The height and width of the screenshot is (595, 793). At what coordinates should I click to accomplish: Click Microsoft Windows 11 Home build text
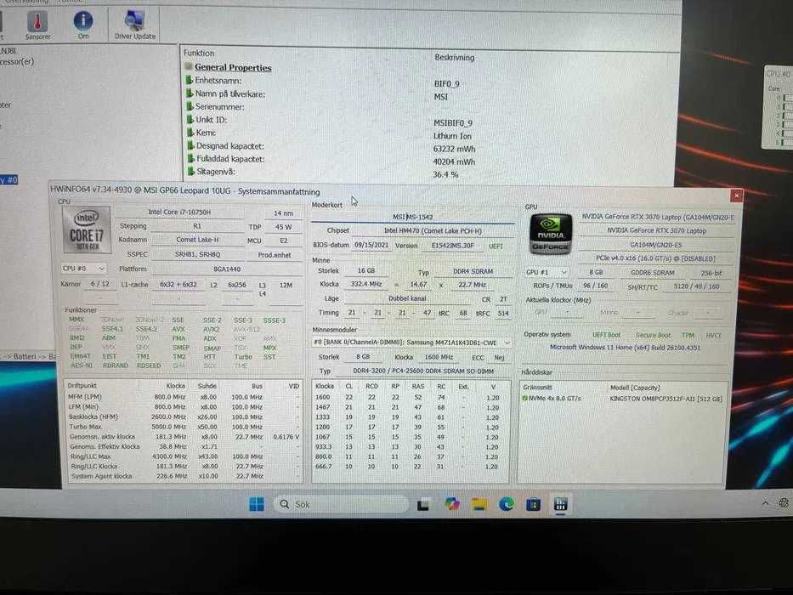(625, 348)
